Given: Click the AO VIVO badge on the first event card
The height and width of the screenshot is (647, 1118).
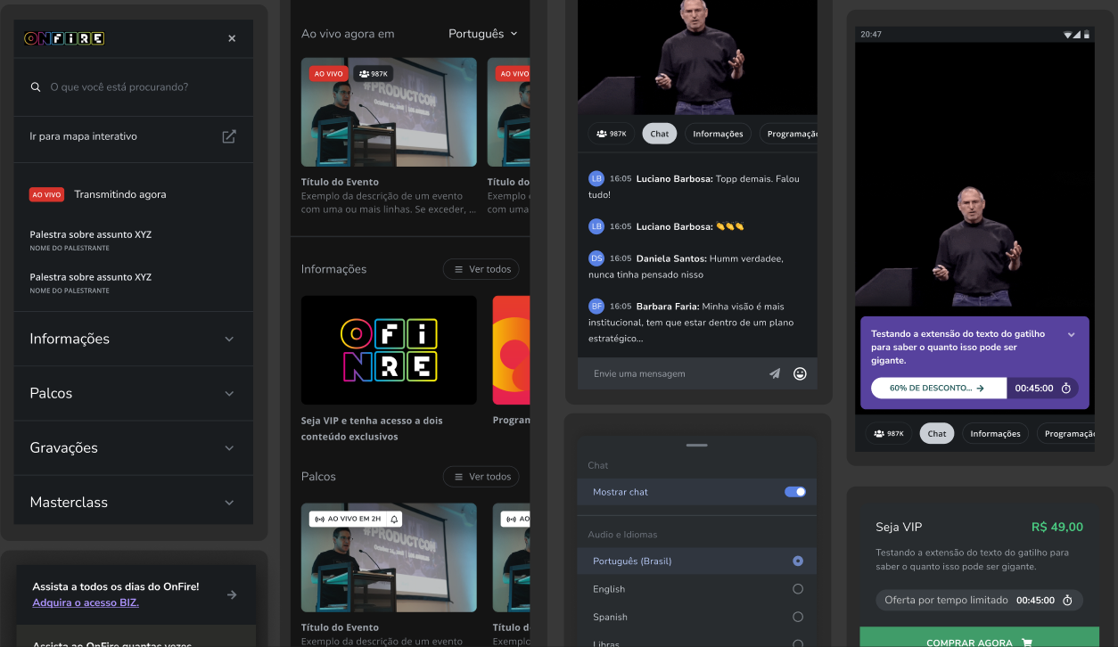Looking at the screenshot, I should (328, 74).
